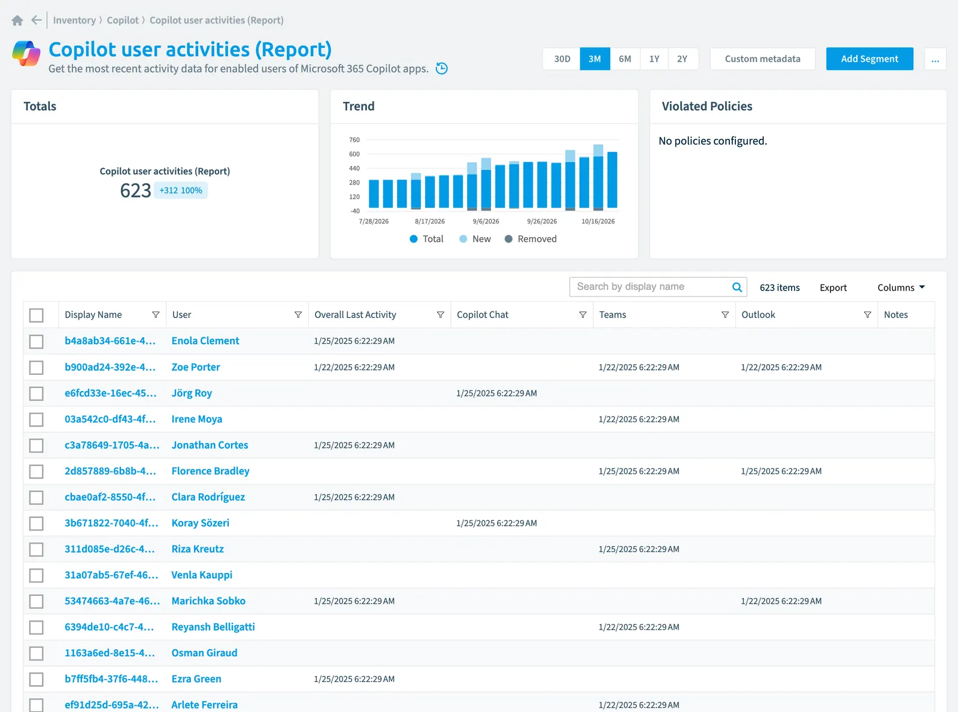Select the 2Y time range

click(x=683, y=59)
